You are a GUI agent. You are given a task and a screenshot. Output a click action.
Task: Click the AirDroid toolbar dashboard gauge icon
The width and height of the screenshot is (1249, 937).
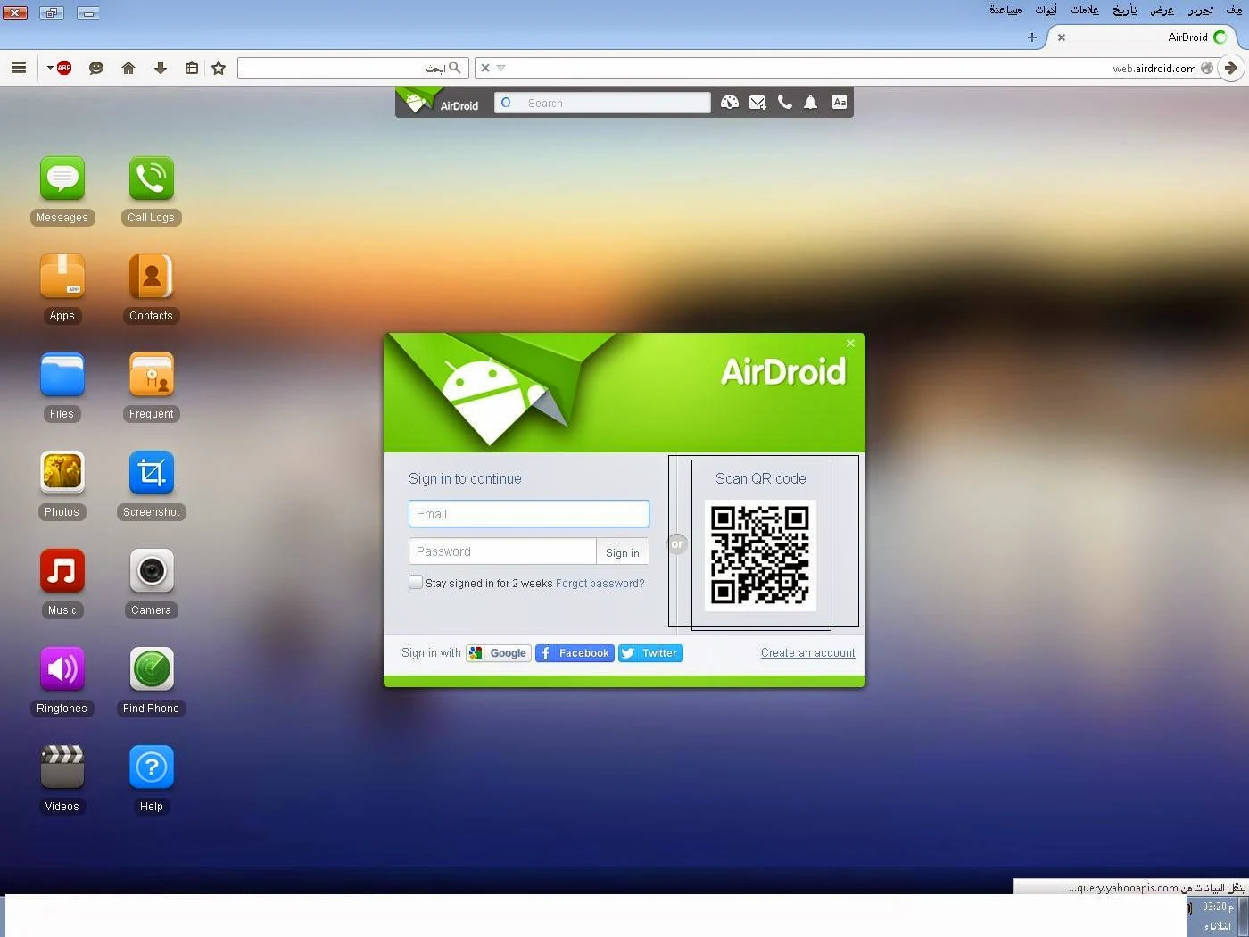pyautogui.click(x=730, y=103)
